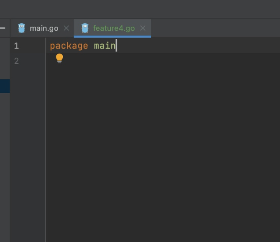
Task: Click the blank title bar at the top
Action: click(140, 9)
